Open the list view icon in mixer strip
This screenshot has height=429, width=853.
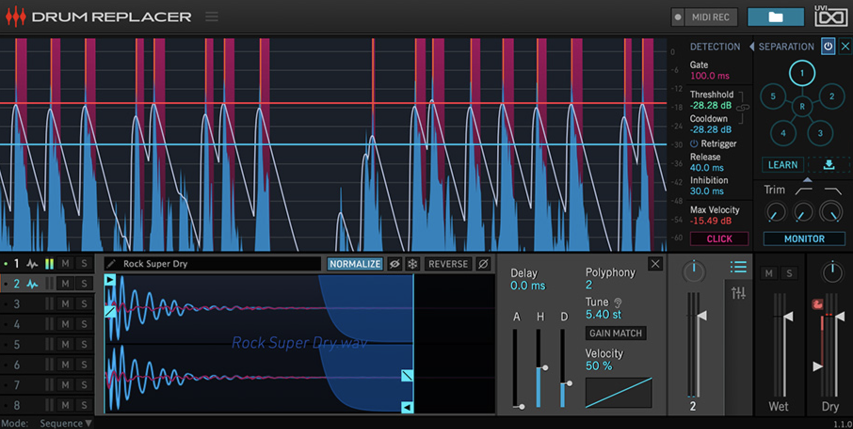[738, 267]
